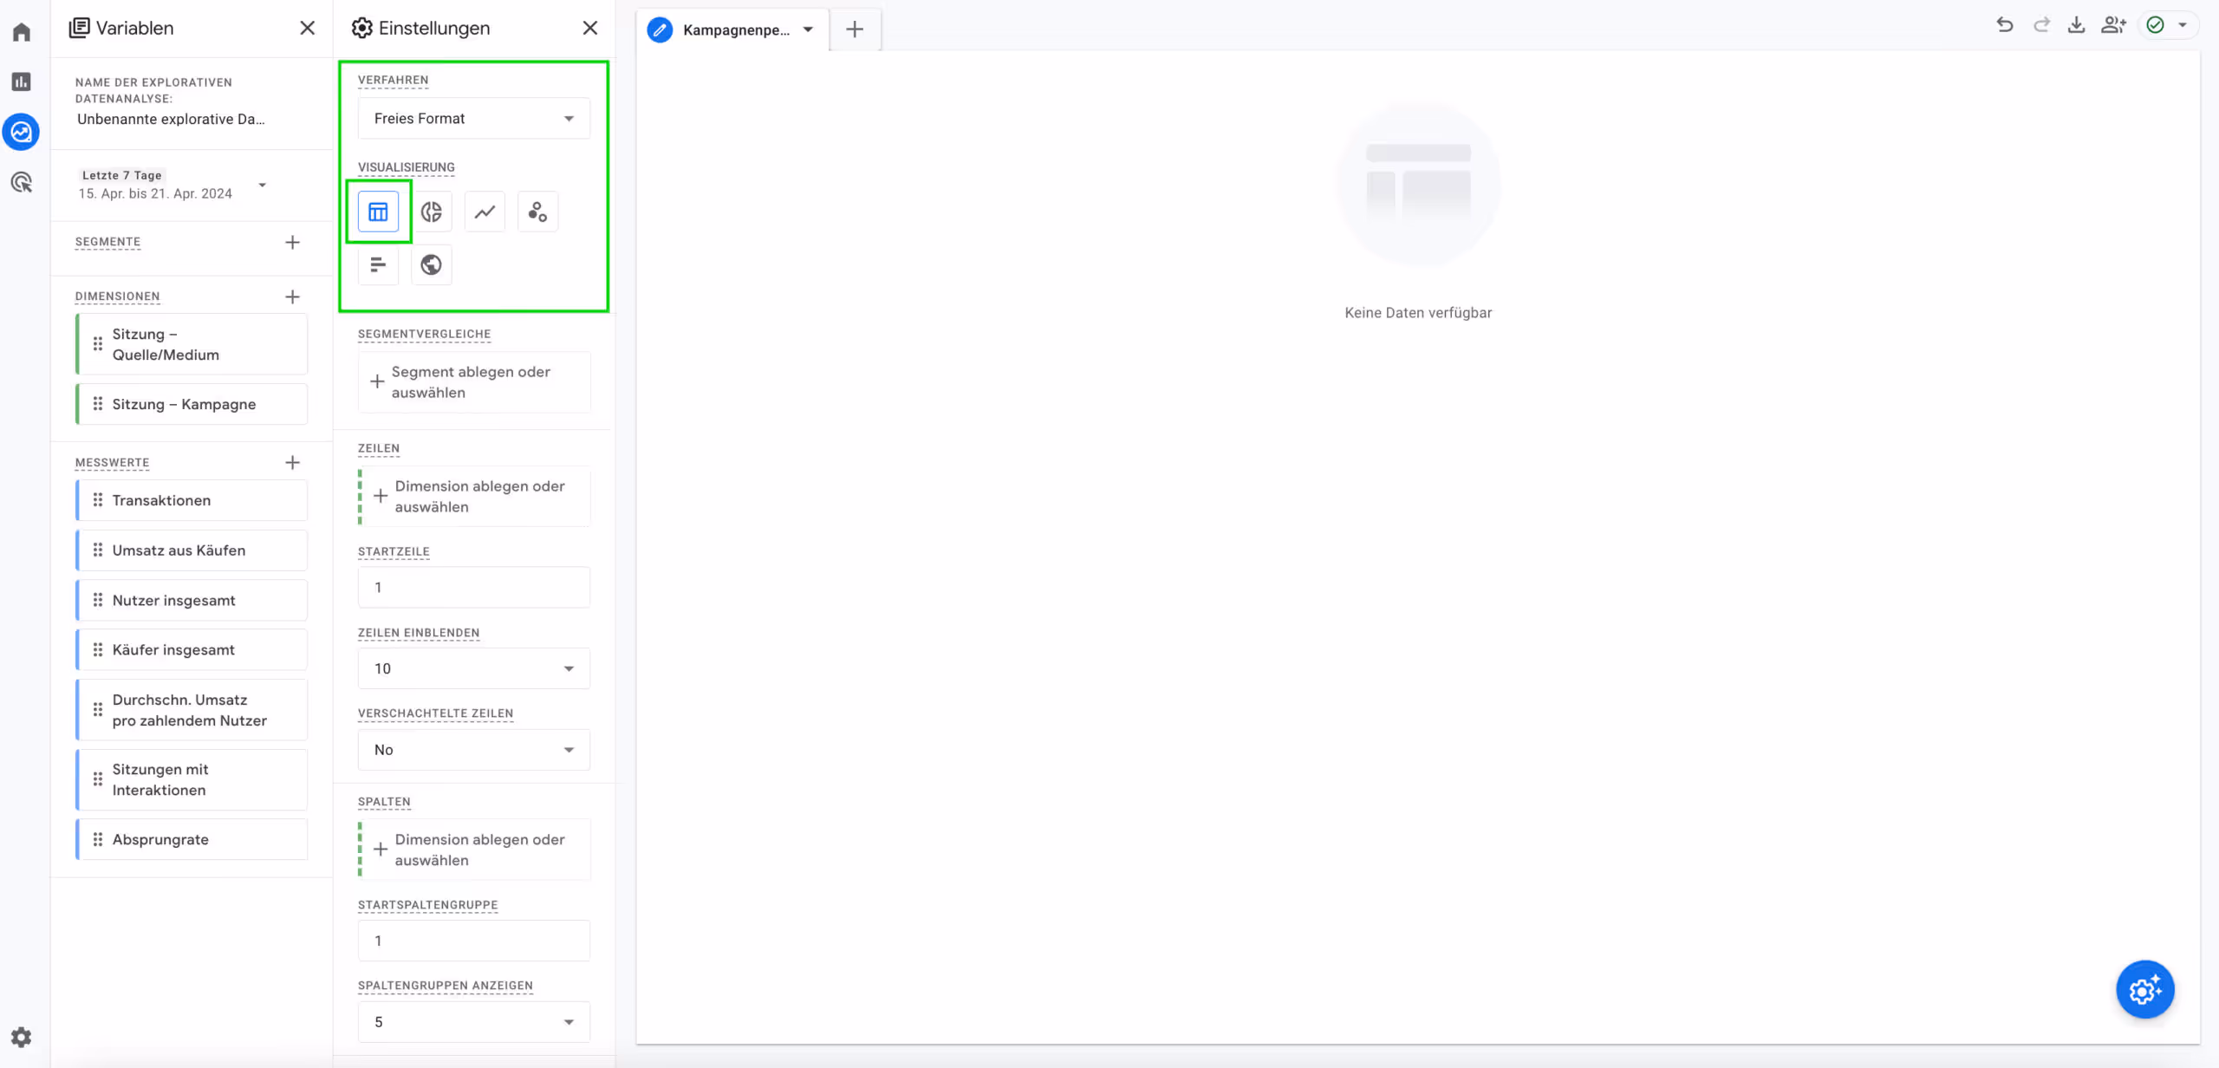Add a new dimension with plus
This screenshot has width=2219, height=1068.
coord(293,296)
